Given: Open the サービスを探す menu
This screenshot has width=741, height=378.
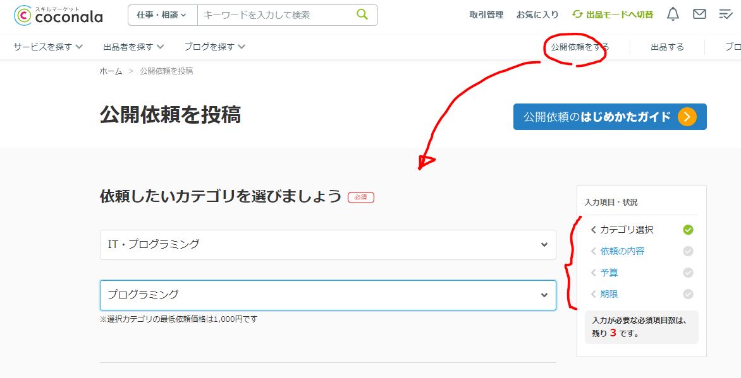Looking at the screenshot, I should point(47,47).
